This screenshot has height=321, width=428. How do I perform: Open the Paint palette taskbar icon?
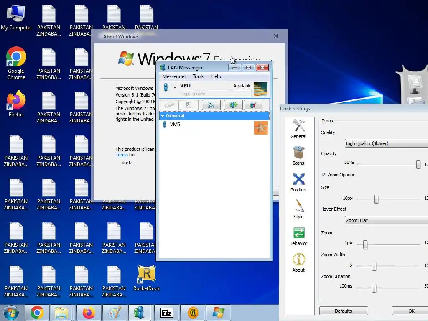pyautogui.click(x=115, y=313)
